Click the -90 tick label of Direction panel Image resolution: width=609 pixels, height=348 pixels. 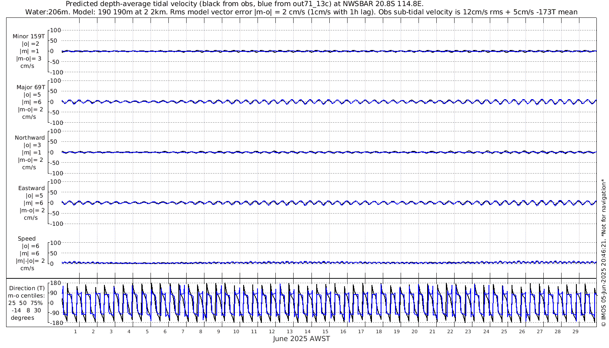coord(55,313)
